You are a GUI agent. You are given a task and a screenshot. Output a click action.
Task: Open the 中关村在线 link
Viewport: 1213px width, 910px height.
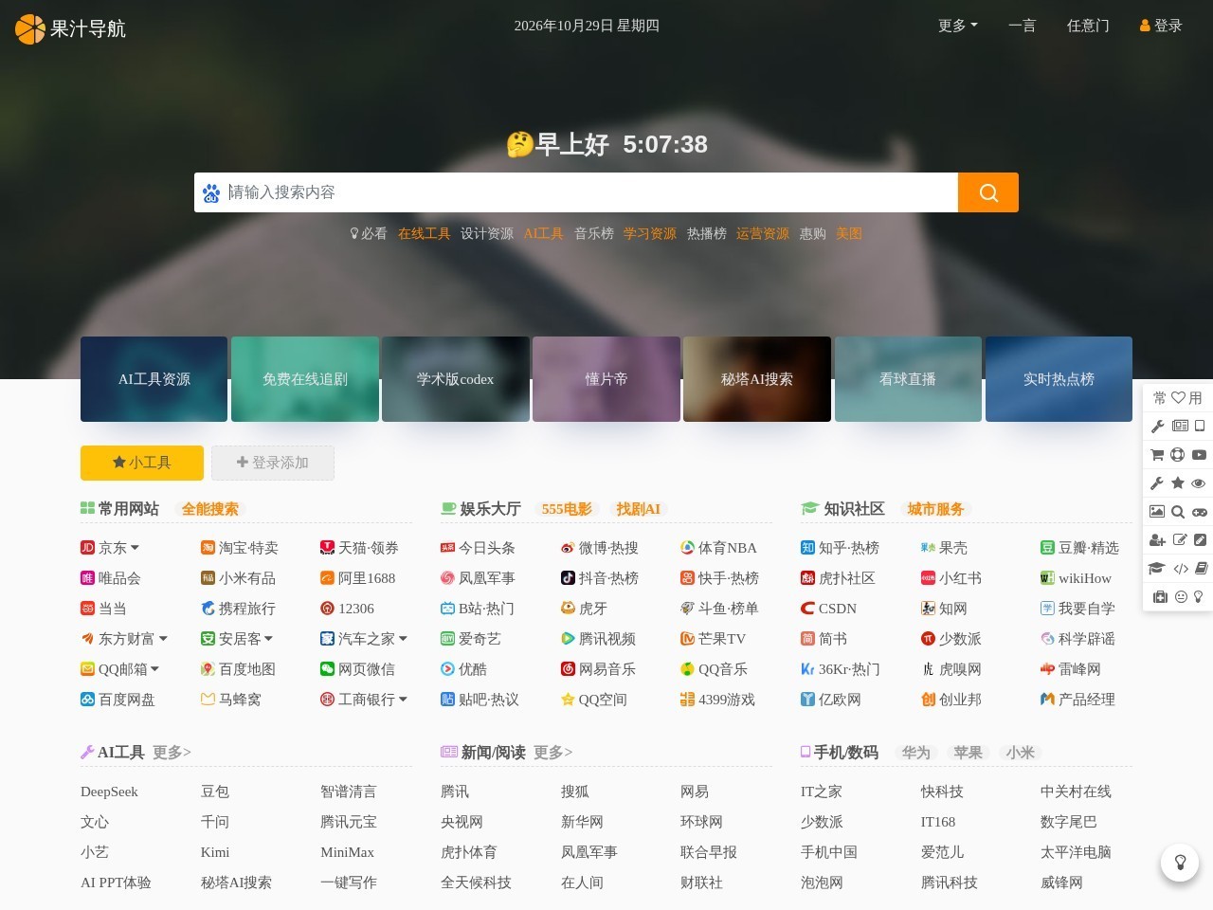point(1076,792)
